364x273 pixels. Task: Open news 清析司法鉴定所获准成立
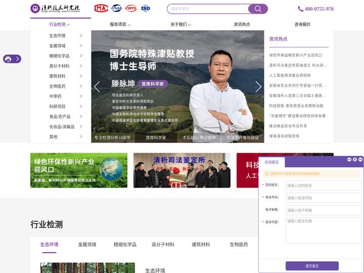click(x=298, y=65)
